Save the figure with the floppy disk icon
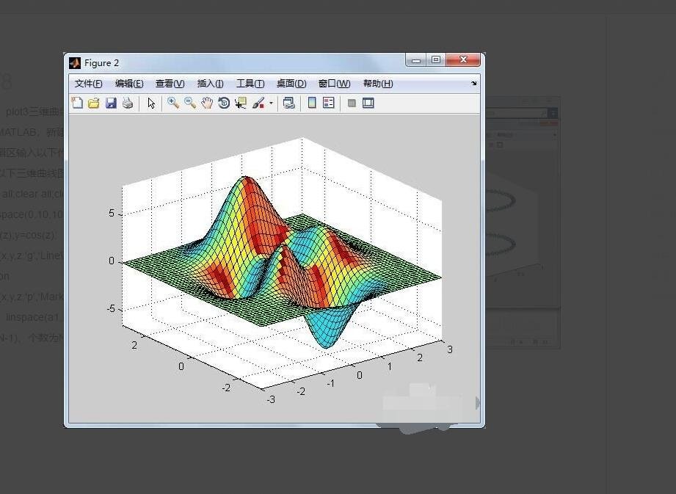676x494 pixels. pos(111,103)
